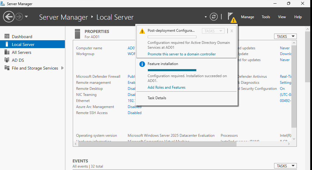The height and width of the screenshot is (170, 312).
Task: Dismiss the Post-deployment notification with X
Action: tap(232, 31)
